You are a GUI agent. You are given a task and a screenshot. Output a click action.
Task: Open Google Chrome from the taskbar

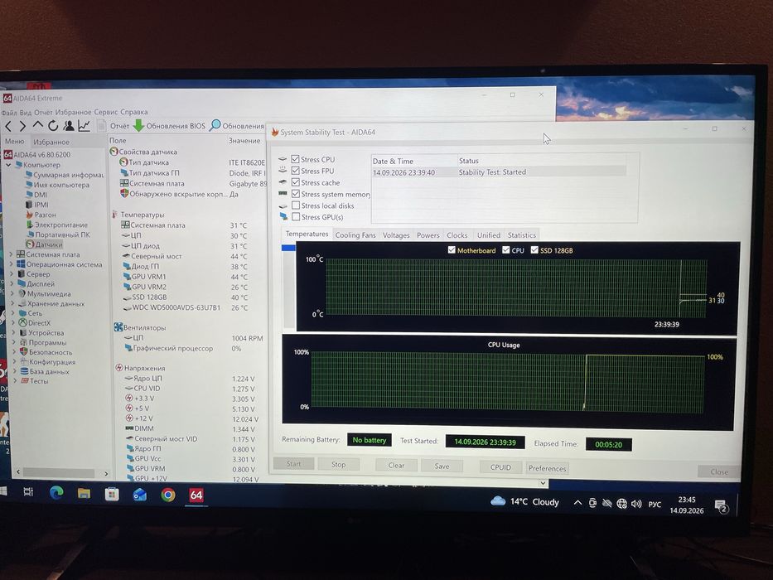[167, 495]
